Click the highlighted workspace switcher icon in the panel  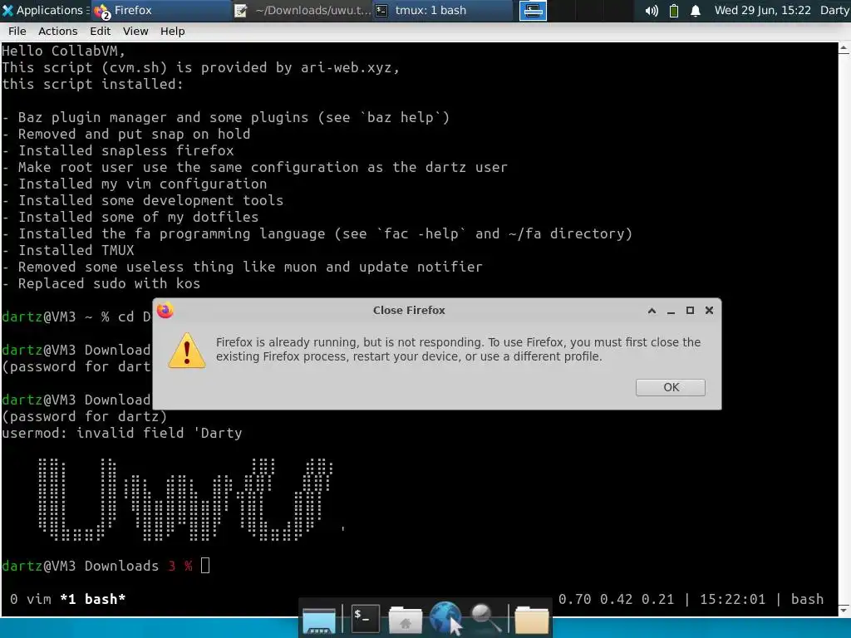(533, 11)
